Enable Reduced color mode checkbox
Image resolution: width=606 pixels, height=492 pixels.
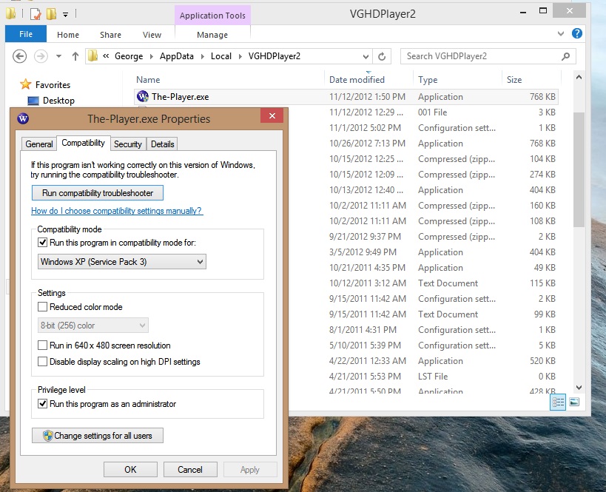click(x=43, y=307)
